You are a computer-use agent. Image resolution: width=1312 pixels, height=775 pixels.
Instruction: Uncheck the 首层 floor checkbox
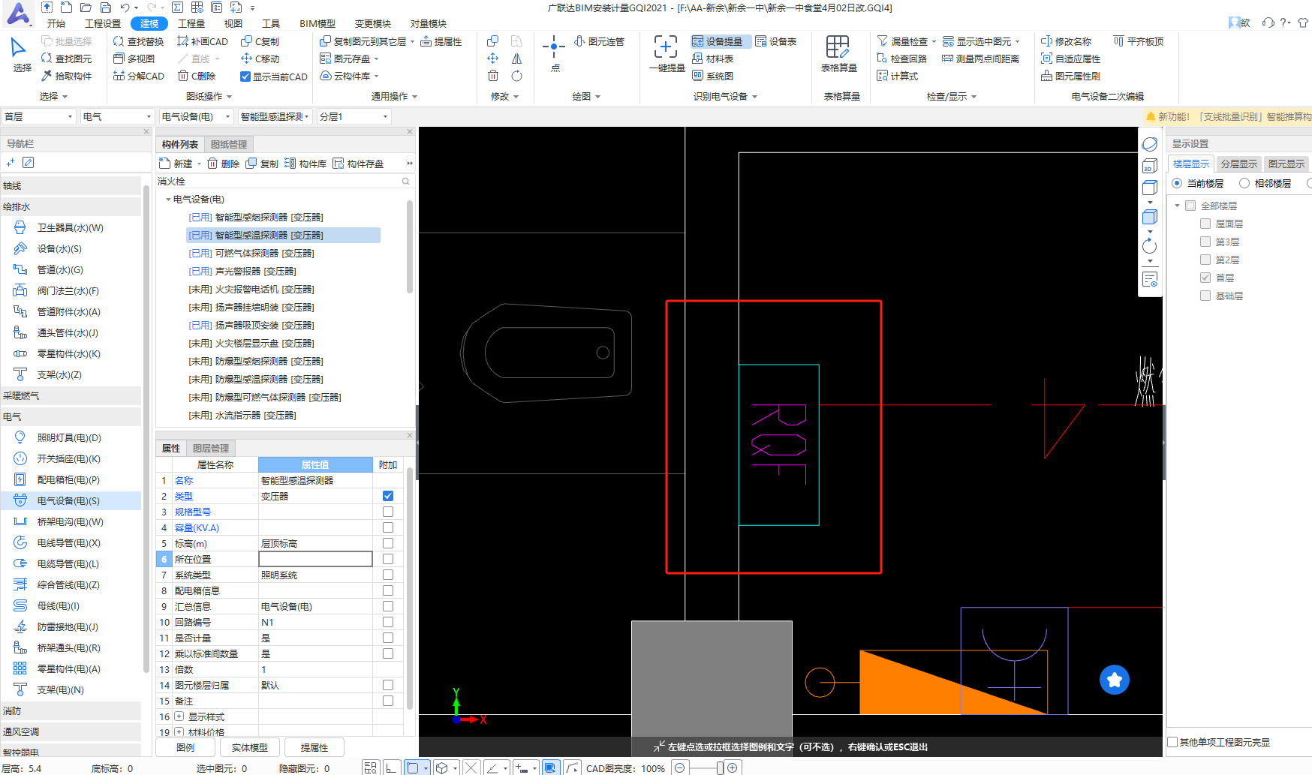pos(1205,278)
